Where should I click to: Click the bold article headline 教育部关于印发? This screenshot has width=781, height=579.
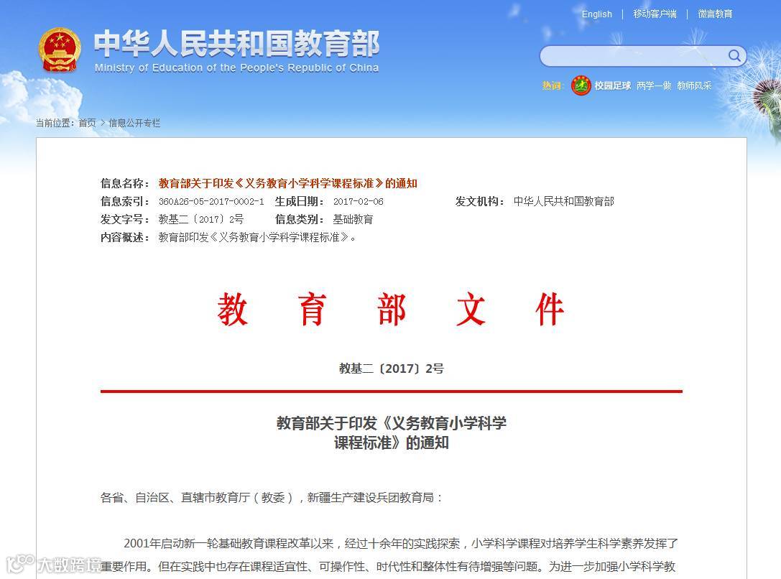tap(391, 432)
